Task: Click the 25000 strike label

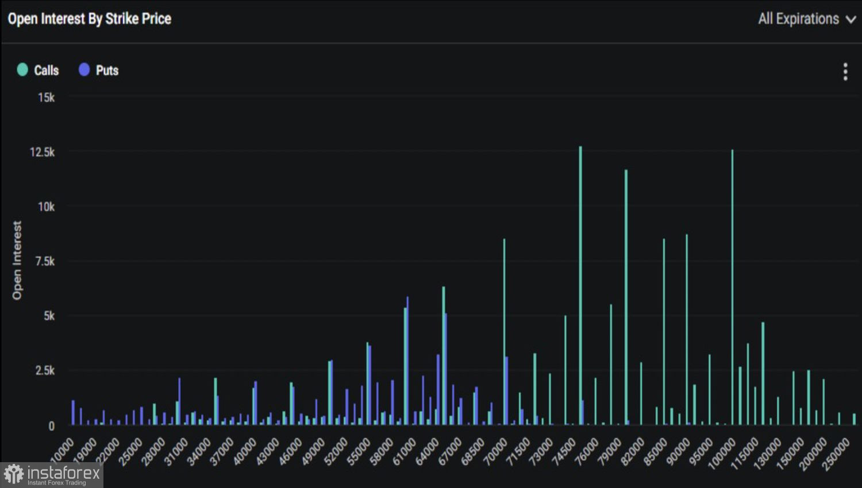Action: tap(130, 451)
